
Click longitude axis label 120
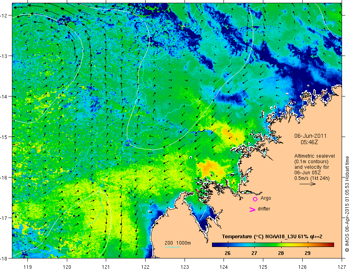67,267
